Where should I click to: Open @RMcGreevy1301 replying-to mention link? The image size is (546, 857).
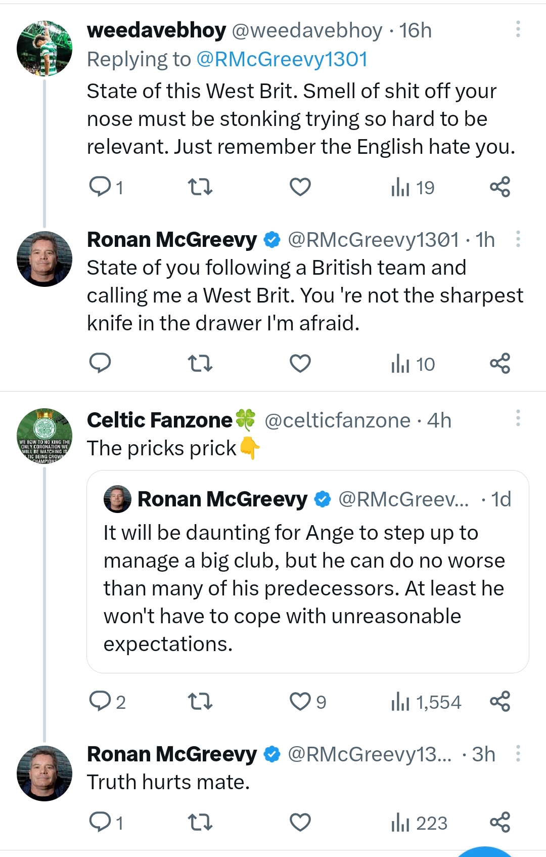pyautogui.click(x=281, y=59)
